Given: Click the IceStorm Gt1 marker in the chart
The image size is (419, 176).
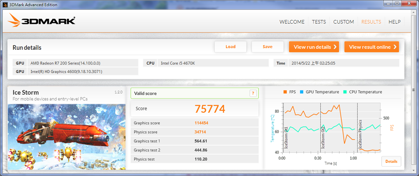Looking at the screenshot, I should [x=286, y=137].
